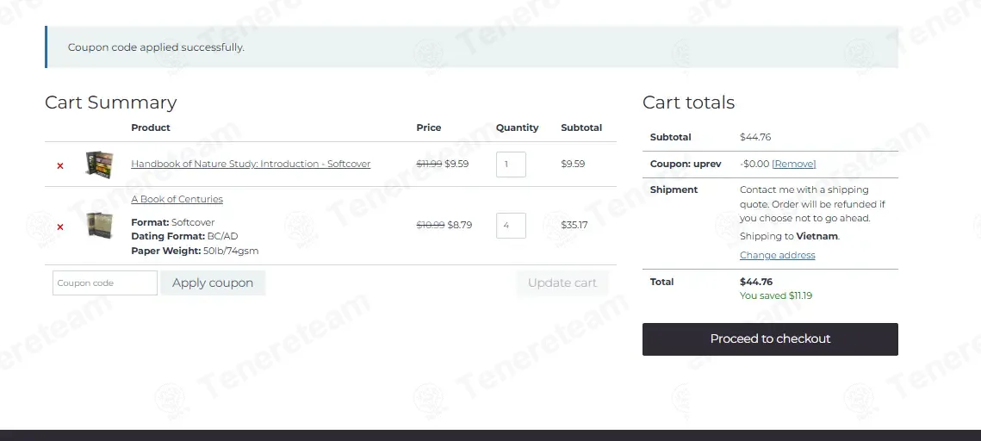Viewport: 981px width, 441px height.
Task: Click the bold $44.76 total amount
Action: click(x=755, y=282)
